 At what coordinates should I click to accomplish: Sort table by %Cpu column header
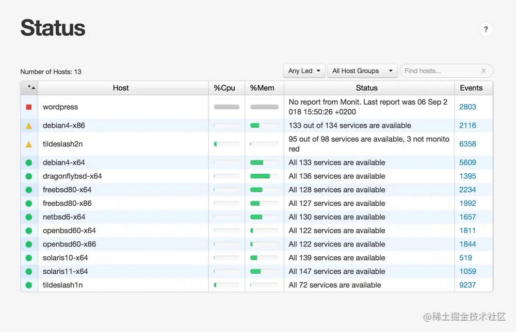click(x=227, y=88)
